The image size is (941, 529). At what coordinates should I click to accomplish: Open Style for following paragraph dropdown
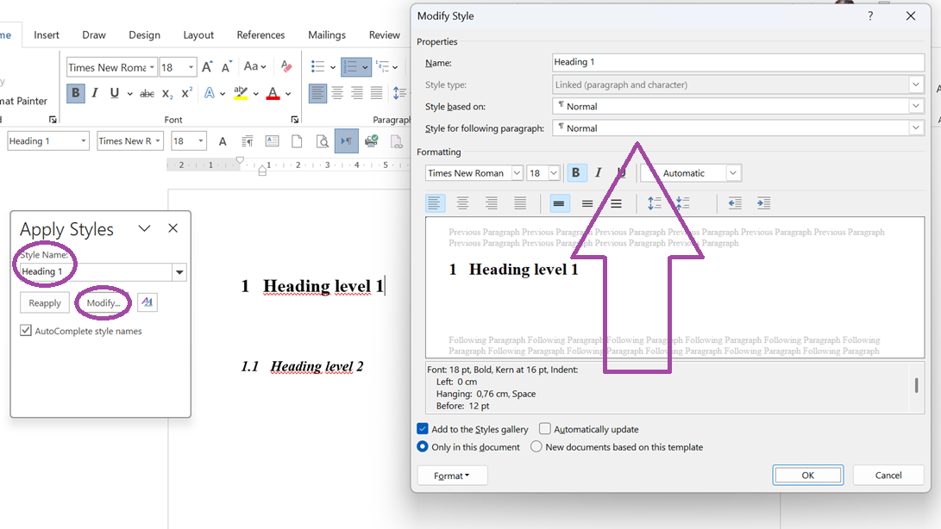916,128
